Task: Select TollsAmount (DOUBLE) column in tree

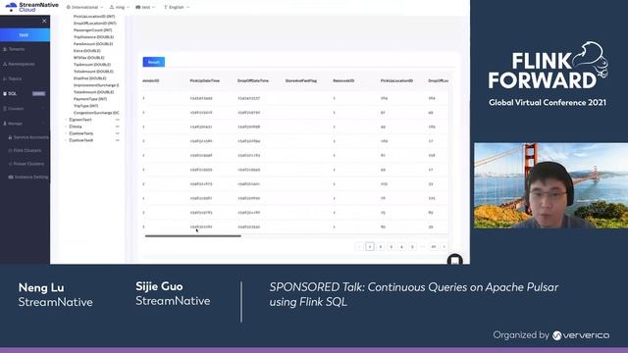Action: 93,72
